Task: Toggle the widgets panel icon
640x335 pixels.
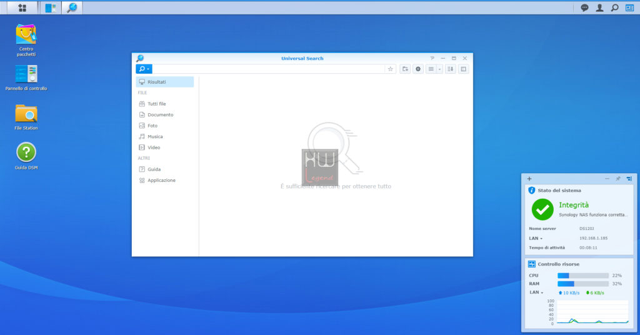Action: pyautogui.click(x=630, y=7)
